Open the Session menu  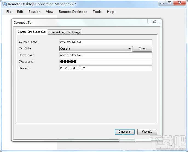34,12
